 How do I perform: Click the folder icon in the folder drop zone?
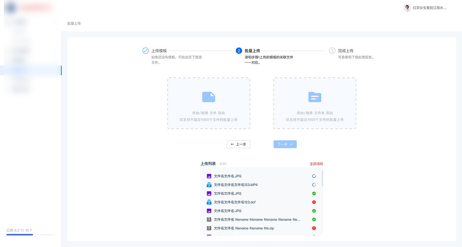pyautogui.click(x=314, y=97)
